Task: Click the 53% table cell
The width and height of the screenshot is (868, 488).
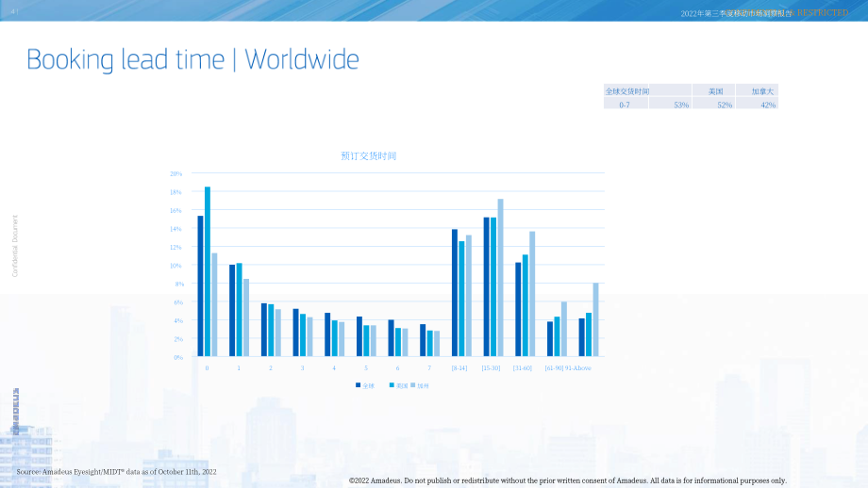Action: 670,105
